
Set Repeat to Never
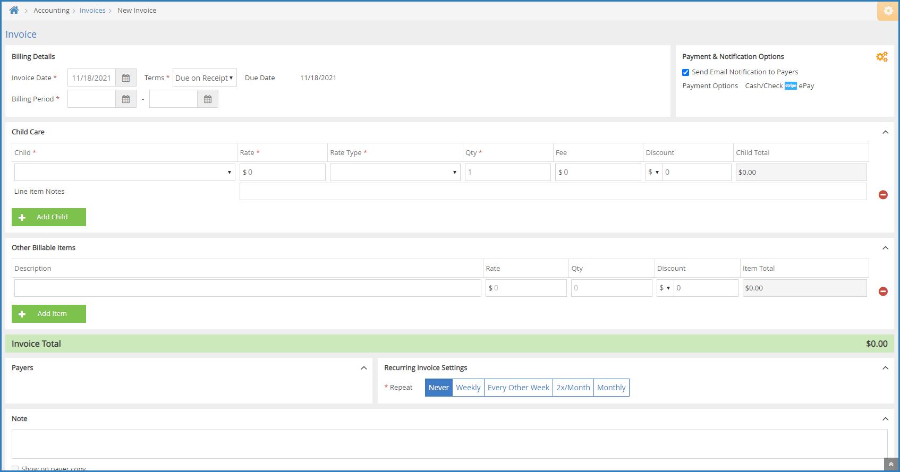click(439, 388)
